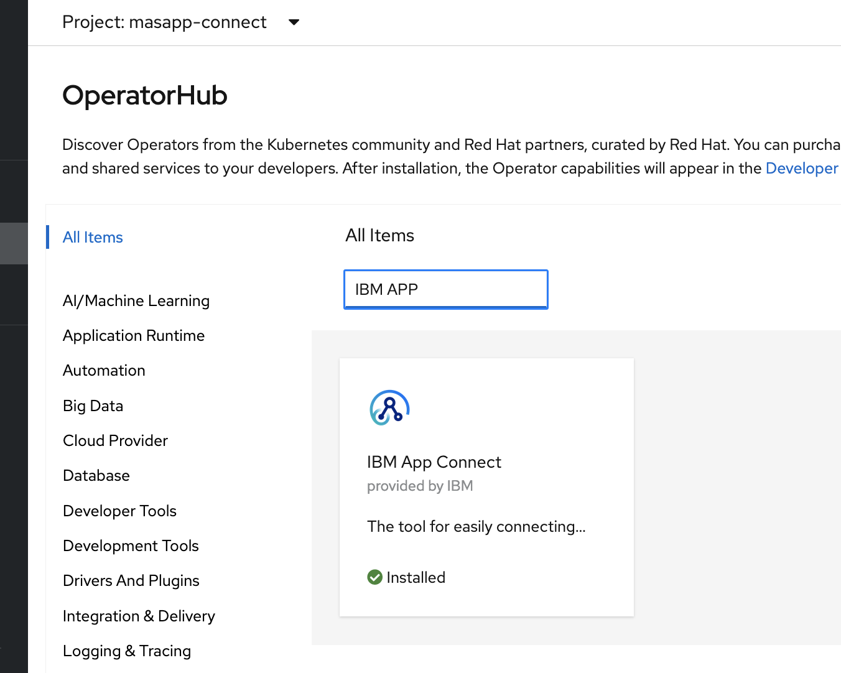Click the OperatorHub page heading
This screenshot has width=841, height=673.
click(x=145, y=96)
